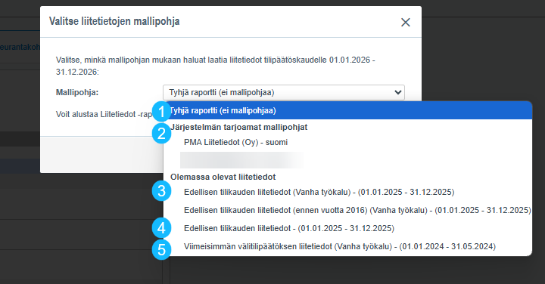Click the Järjestelmän tarjoamat mallipohjat group header

click(x=238, y=127)
